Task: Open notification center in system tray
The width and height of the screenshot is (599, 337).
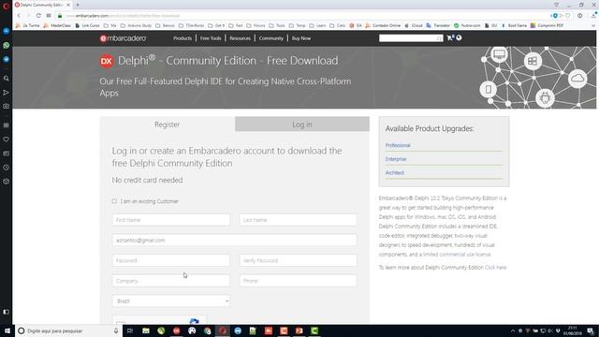Action: [x=591, y=330]
